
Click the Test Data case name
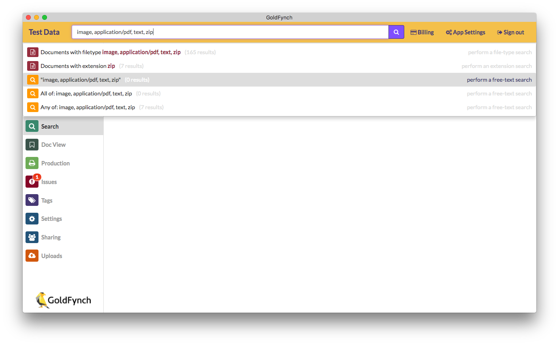[44, 32]
